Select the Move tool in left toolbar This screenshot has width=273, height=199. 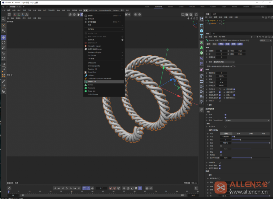coord(4,37)
